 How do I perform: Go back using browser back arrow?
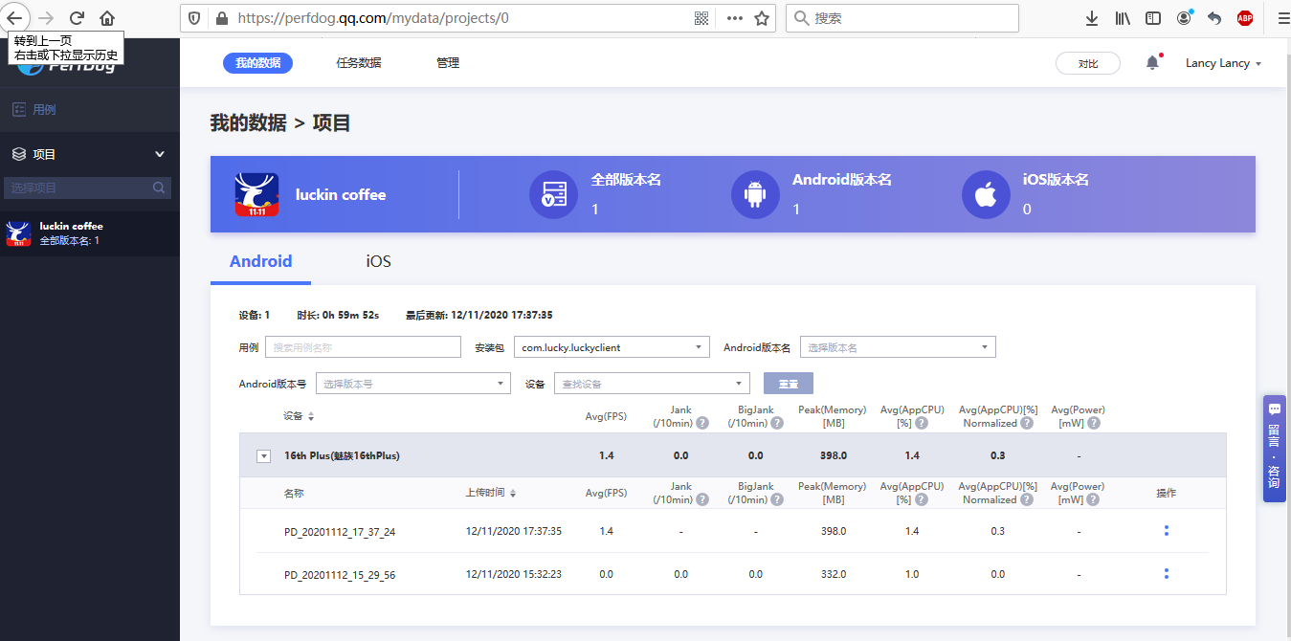[15, 17]
